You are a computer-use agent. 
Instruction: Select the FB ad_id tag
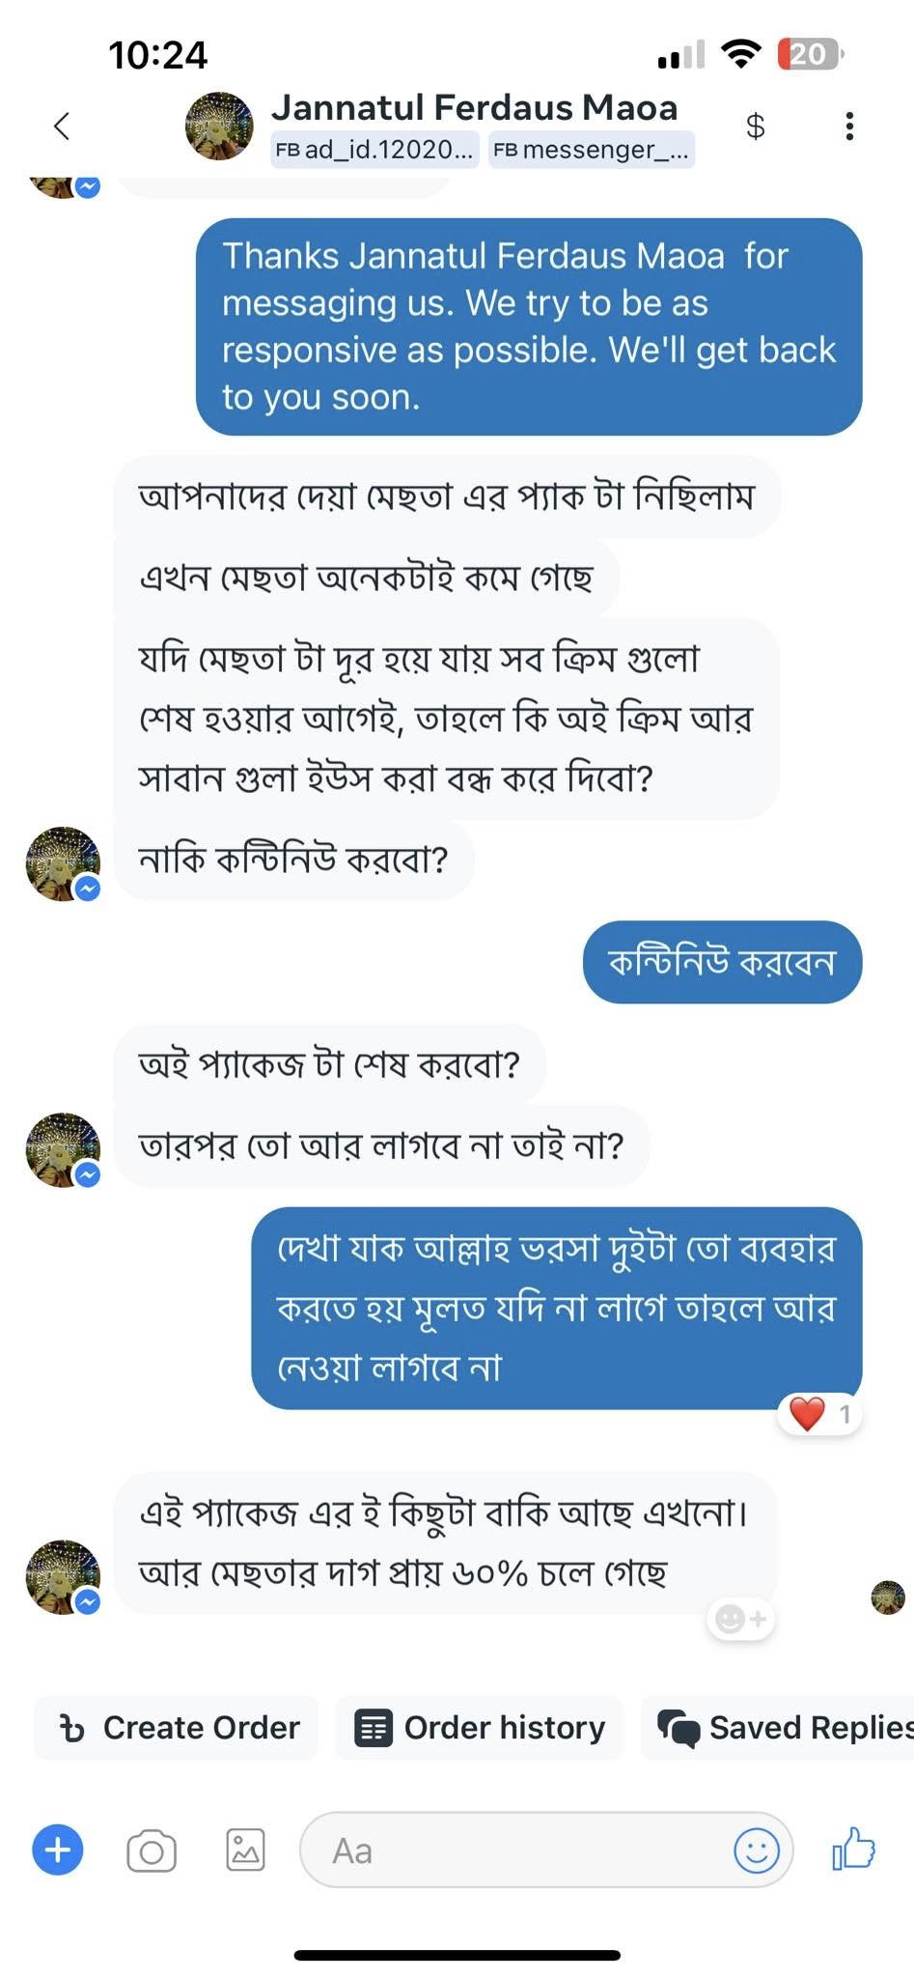tap(374, 150)
